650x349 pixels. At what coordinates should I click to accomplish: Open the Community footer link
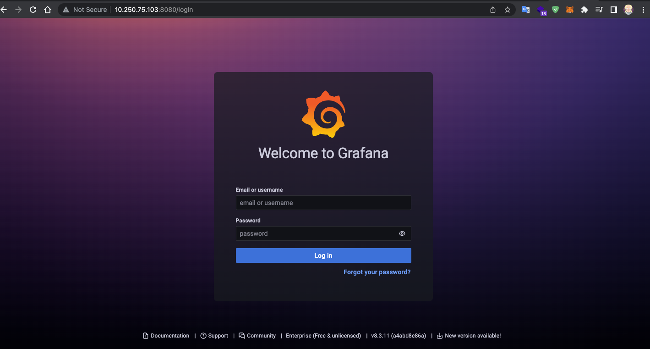coord(257,336)
